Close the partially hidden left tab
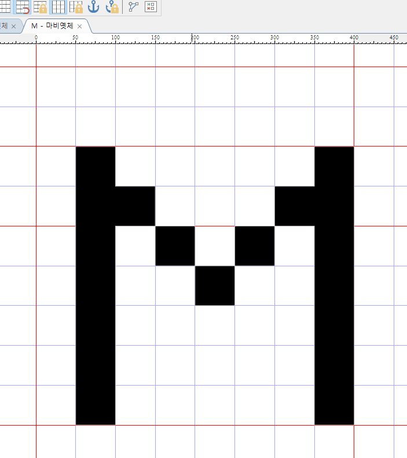The height and width of the screenshot is (458, 407). pyautogui.click(x=13, y=27)
